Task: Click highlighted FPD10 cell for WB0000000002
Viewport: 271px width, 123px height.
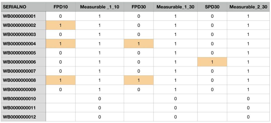Action: [x=60, y=25]
